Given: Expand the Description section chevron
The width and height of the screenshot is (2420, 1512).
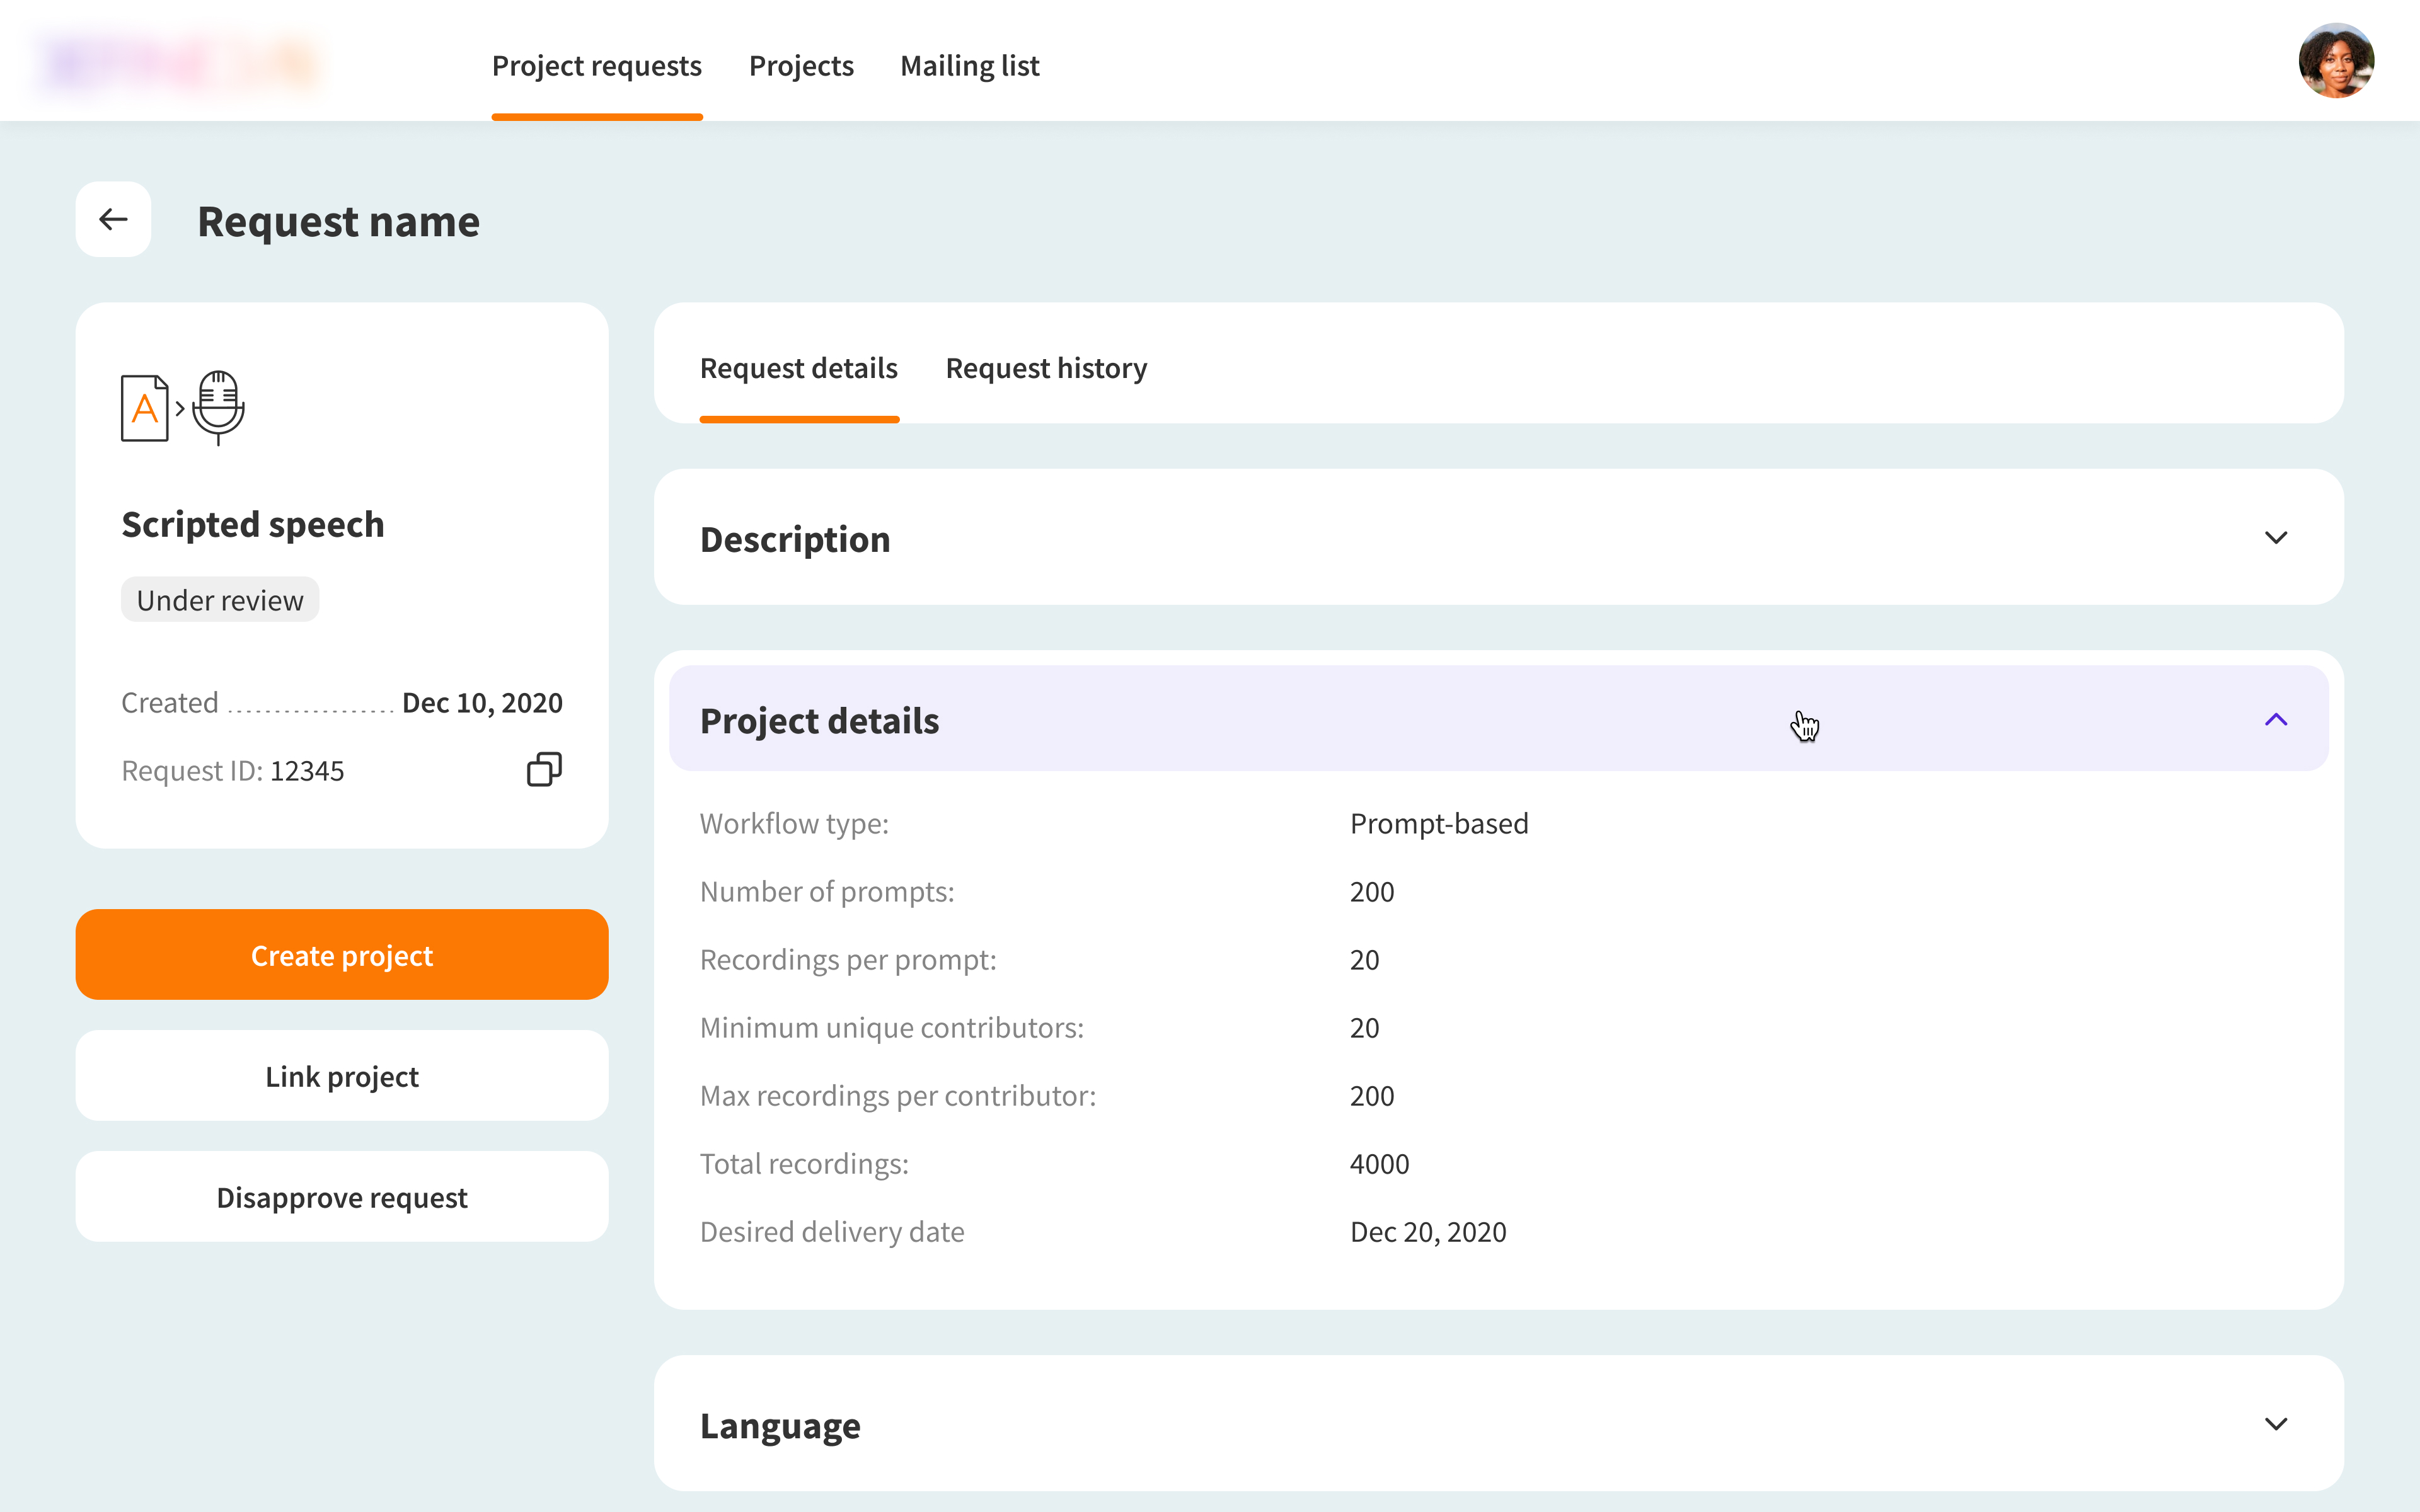Looking at the screenshot, I should coord(2275,538).
